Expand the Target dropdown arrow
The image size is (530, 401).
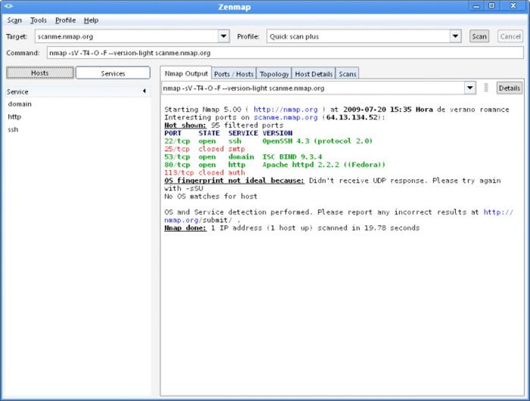pyautogui.click(x=223, y=36)
